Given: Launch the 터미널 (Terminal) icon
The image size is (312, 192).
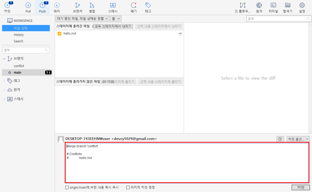Looking at the screenshot, I should [273, 5].
